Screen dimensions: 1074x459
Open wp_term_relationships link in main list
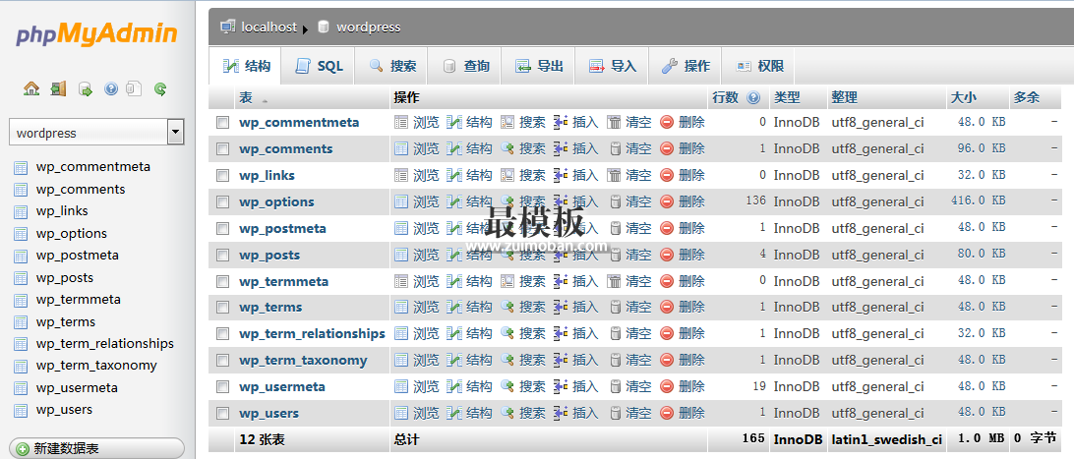313,334
